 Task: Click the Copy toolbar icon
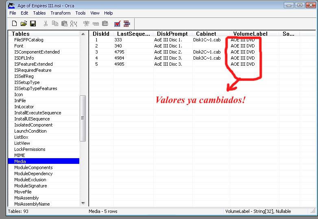[x=55, y=24]
